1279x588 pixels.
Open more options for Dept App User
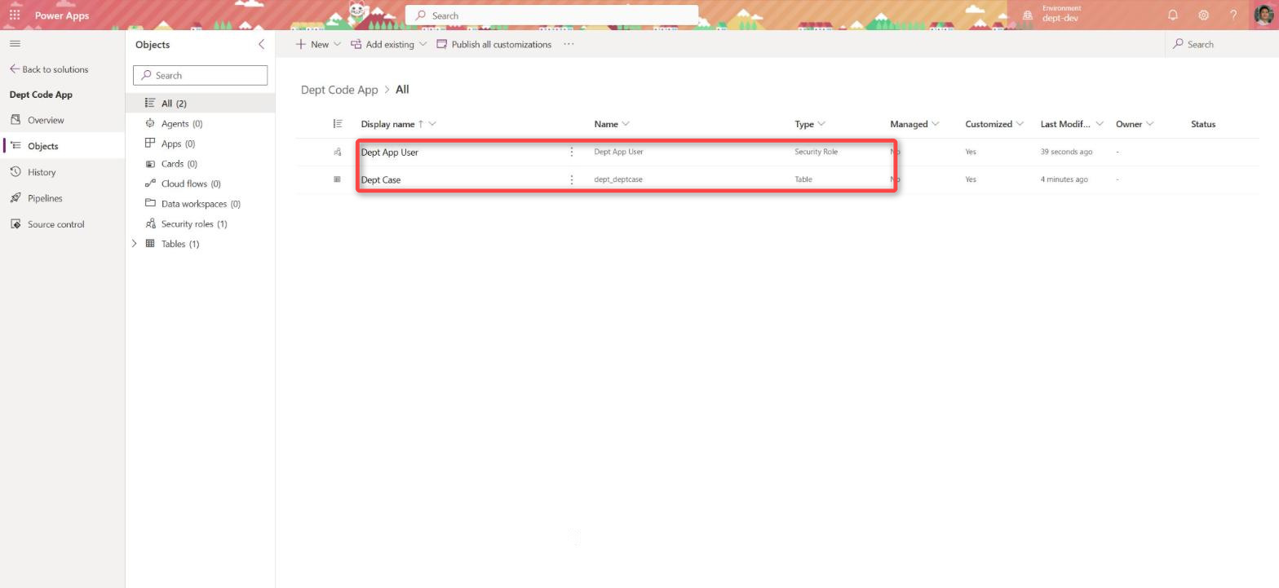click(572, 152)
